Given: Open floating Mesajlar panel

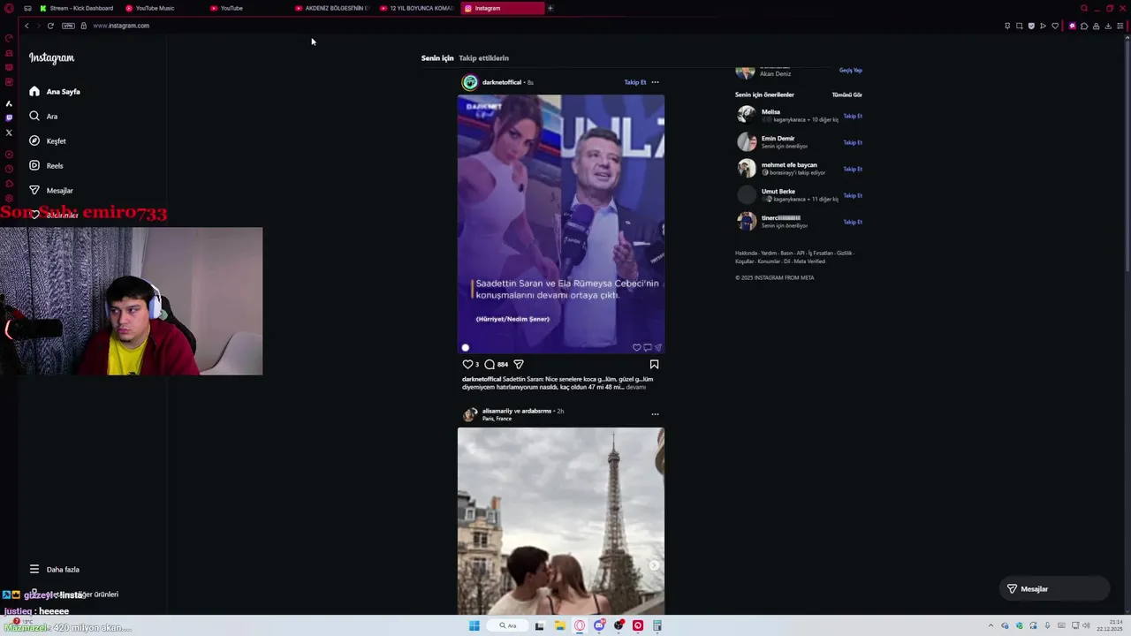Looking at the screenshot, I should 1054,589.
